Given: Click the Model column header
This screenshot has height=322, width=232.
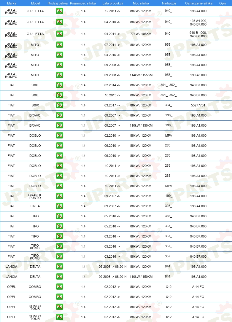Looking at the screenshot, I should (x=35, y=3).
